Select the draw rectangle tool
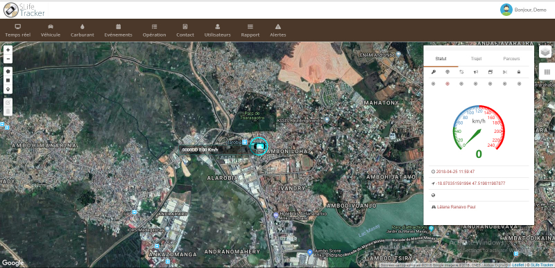This screenshot has width=555, height=268. coord(8,80)
